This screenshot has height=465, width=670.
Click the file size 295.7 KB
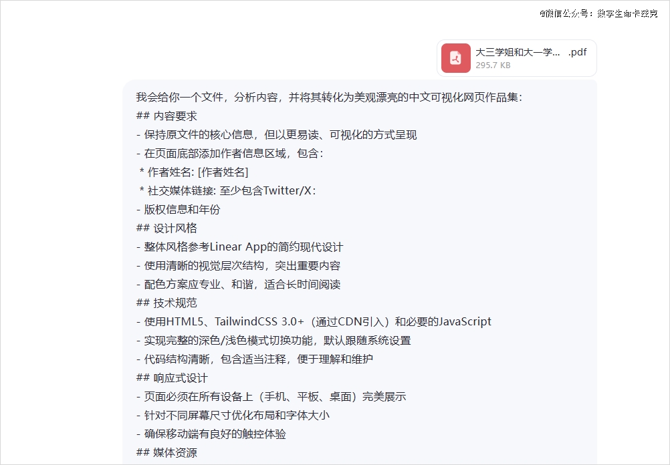click(x=493, y=65)
